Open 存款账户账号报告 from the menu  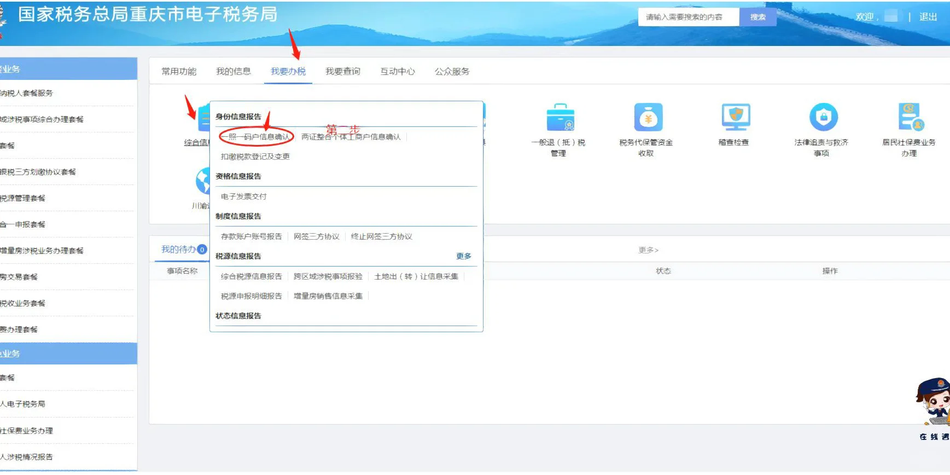pos(251,236)
